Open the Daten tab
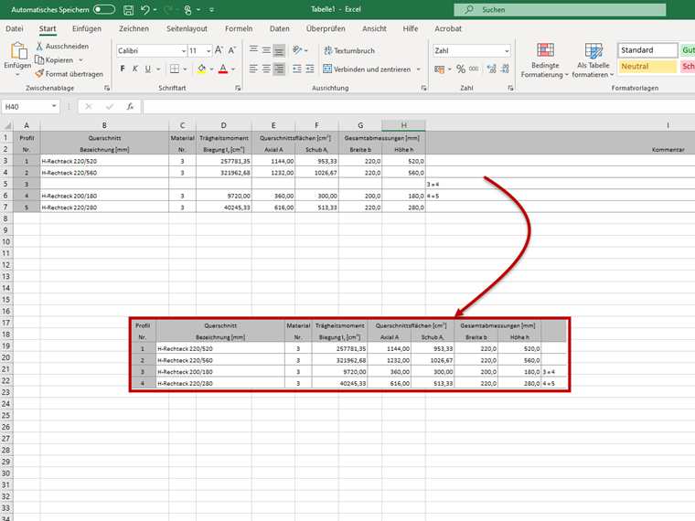Image resolution: width=695 pixels, height=521 pixels. [279, 28]
